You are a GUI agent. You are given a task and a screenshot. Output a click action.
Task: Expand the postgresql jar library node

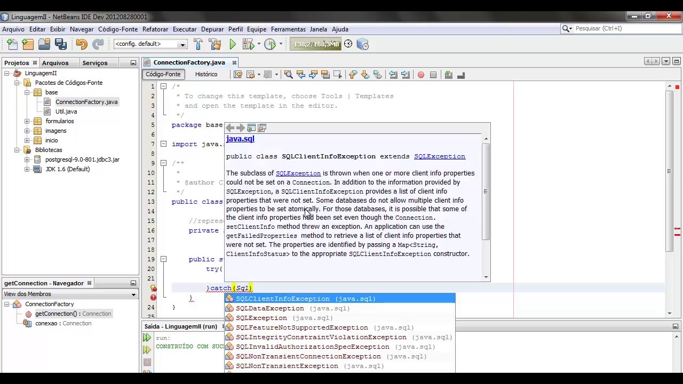pos(27,159)
